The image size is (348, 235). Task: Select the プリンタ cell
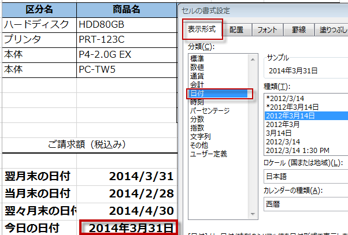(x=39, y=40)
